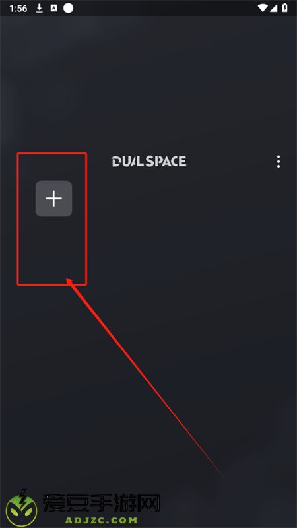Click the red arrow's pointed tip
The width and height of the screenshot is (297, 528).
(67, 279)
